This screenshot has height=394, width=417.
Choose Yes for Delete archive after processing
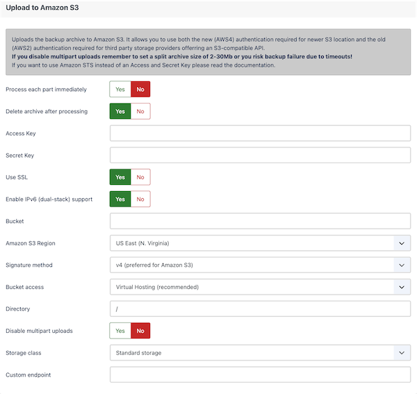point(120,111)
